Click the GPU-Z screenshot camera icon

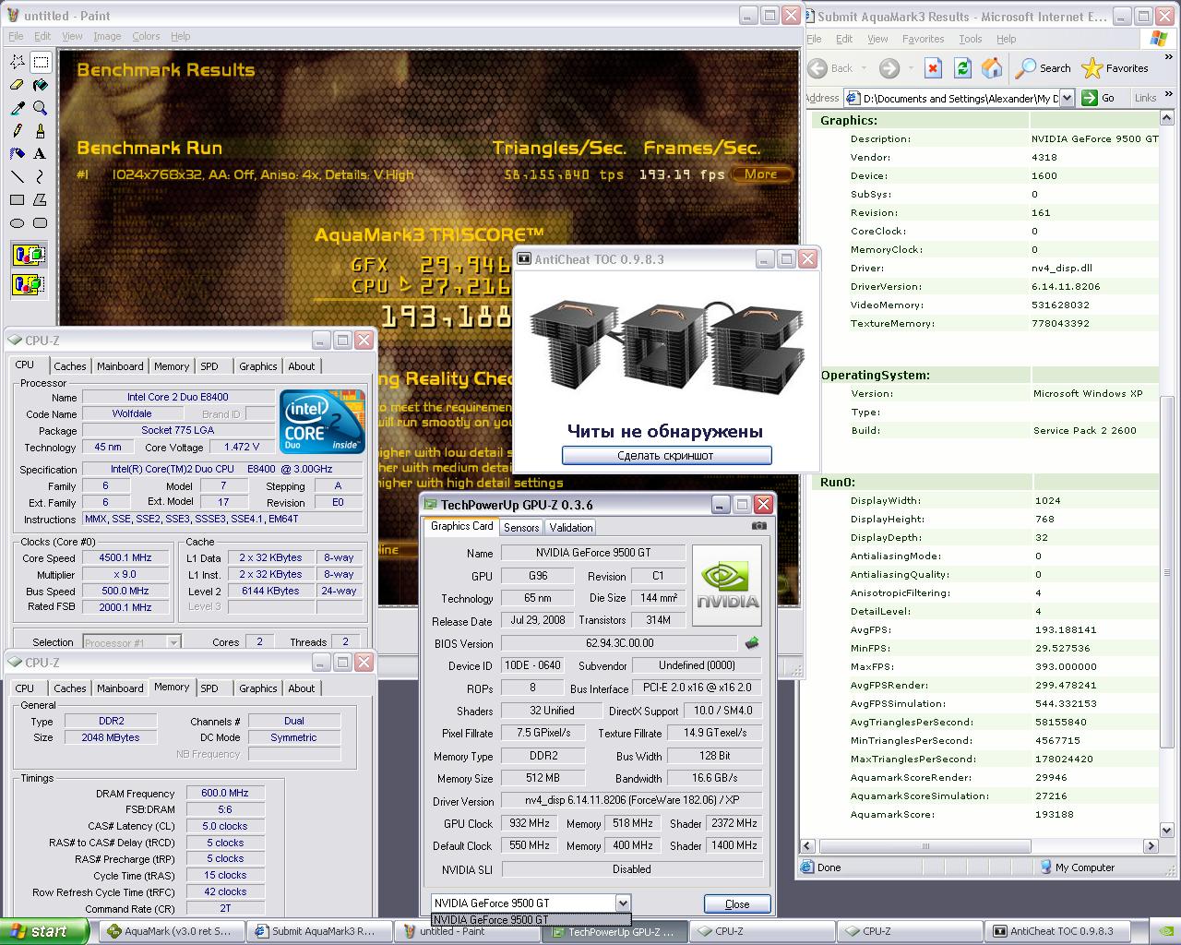point(758,526)
